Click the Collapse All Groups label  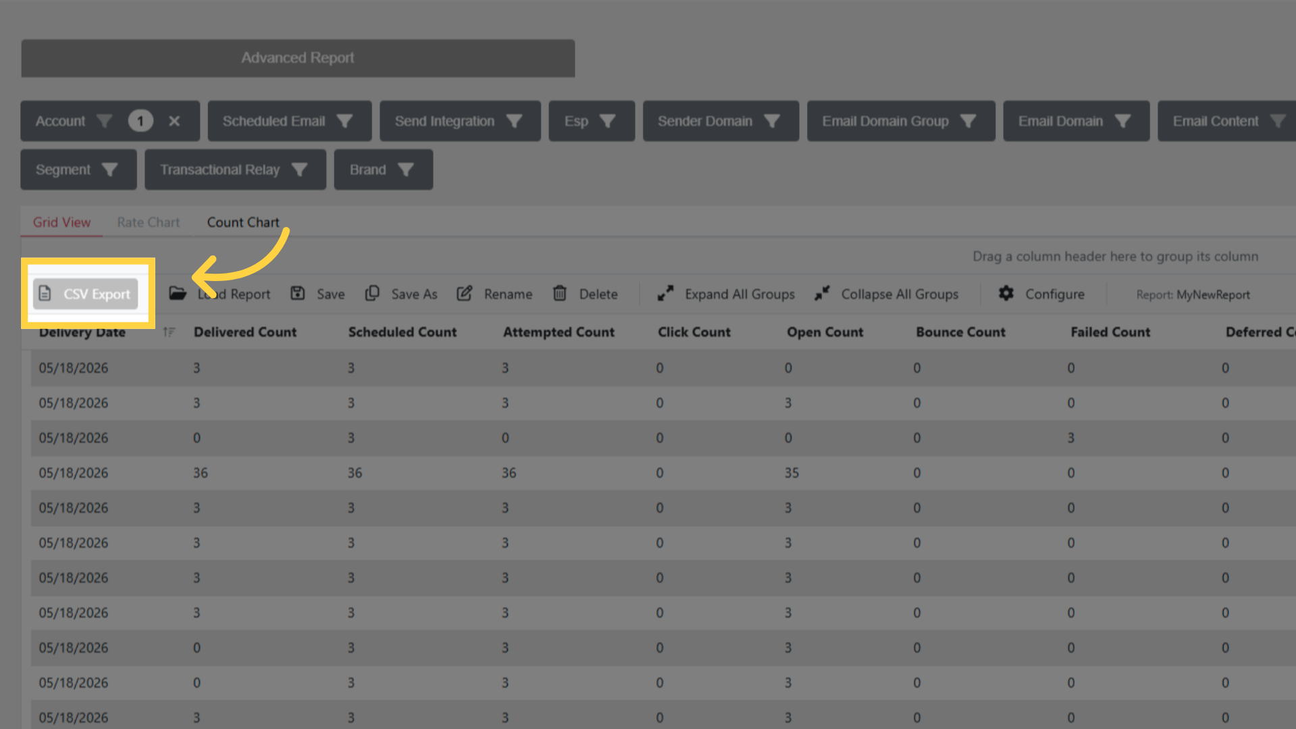click(x=900, y=294)
